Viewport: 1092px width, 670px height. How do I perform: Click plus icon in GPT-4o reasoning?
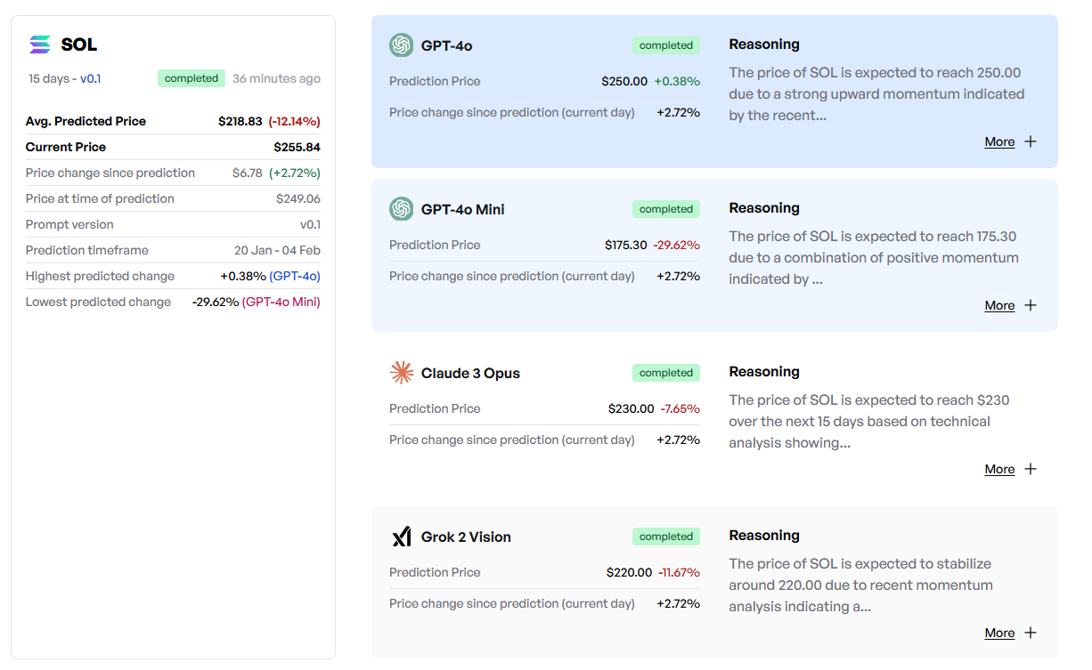click(1031, 141)
